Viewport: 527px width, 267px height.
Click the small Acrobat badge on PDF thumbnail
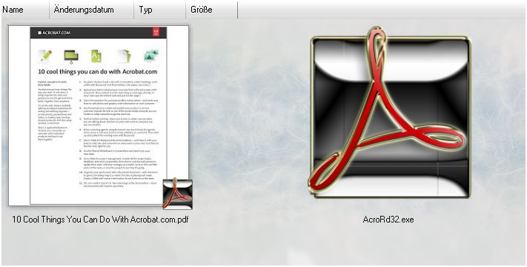point(177,194)
